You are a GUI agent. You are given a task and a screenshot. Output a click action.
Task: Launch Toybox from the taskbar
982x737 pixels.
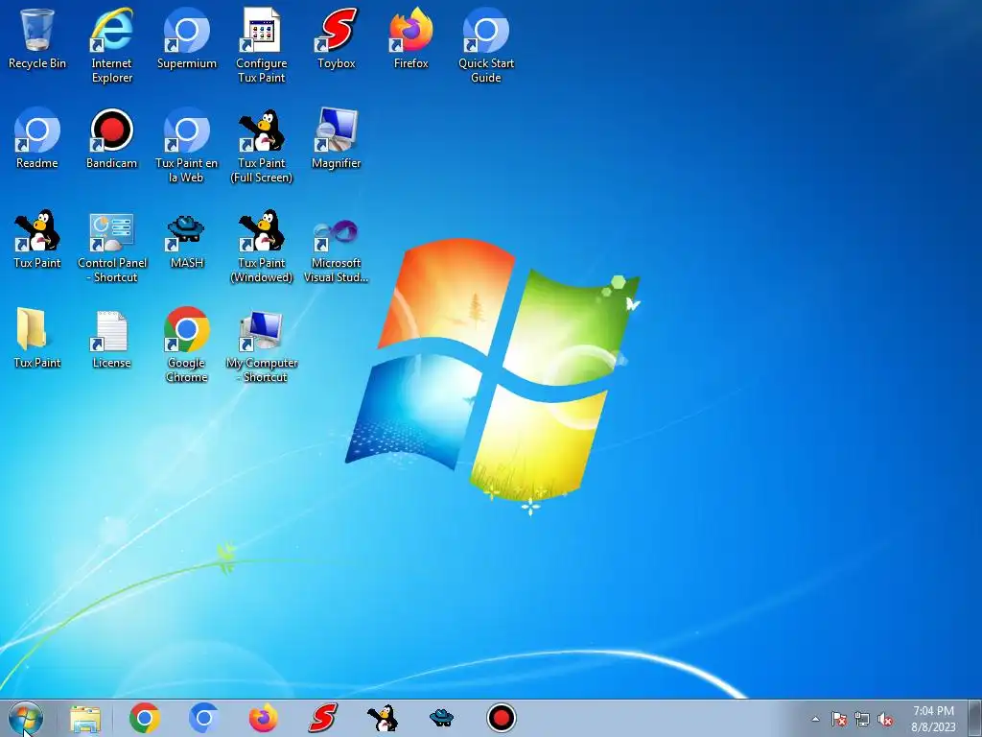click(322, 718)
